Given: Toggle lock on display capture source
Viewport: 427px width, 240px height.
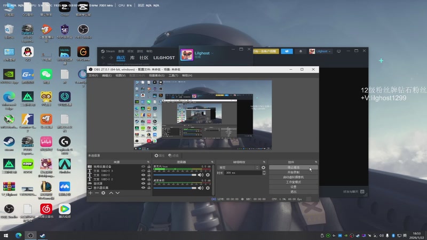Looking at the screenshot, I should tap(149, 188).
